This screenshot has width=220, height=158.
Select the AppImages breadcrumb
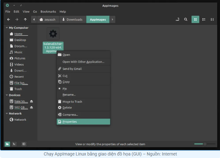point(98,19)
